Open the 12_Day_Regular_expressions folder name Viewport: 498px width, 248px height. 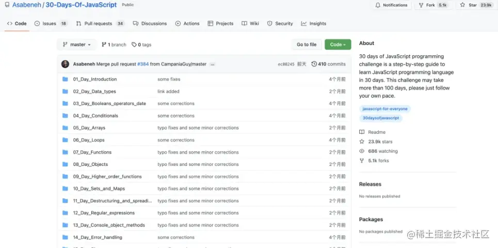(x=104, y=213)
